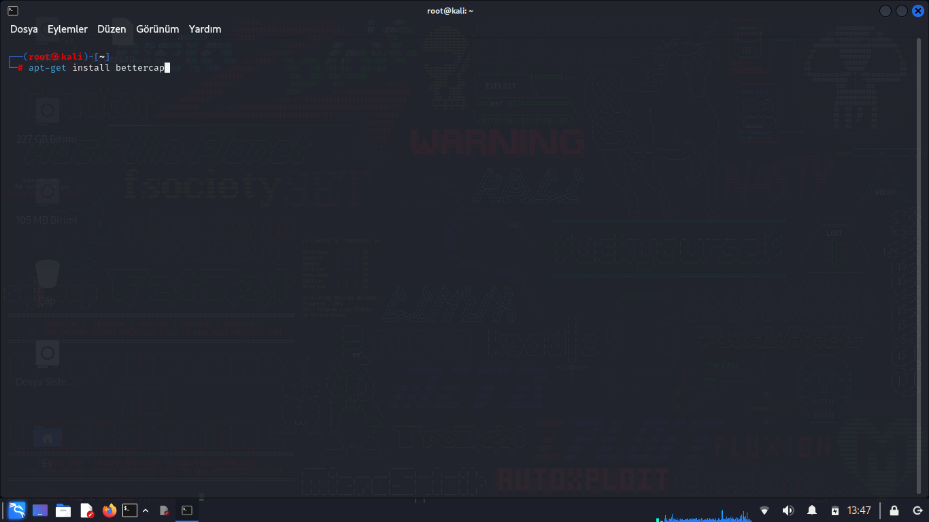Click the grey document icon in the panel

click(x=163, y=510)
